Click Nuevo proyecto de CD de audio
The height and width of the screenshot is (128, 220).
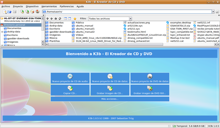pos(70,78)
